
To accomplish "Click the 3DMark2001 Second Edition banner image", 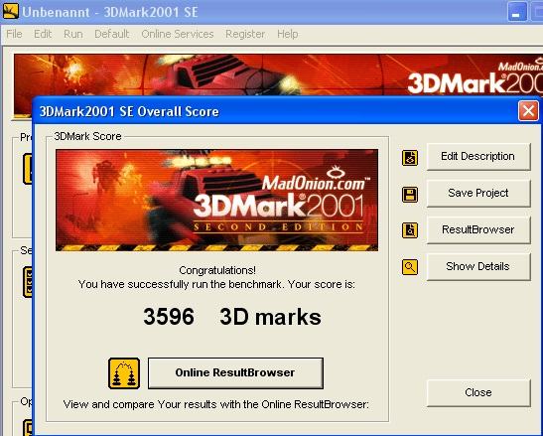I will click(216, 200).
